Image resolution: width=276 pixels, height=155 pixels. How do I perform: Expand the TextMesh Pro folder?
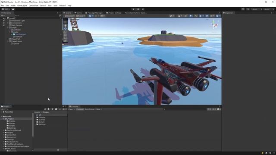coord(3,142)
